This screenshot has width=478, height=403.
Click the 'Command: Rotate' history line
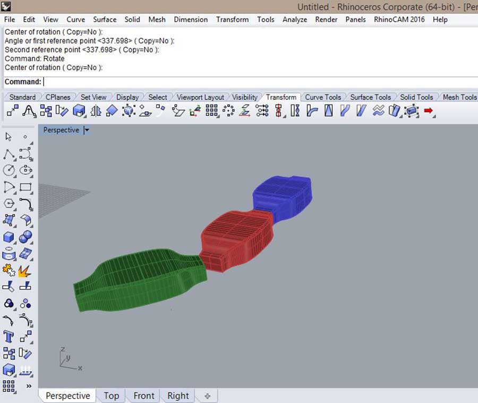click(x=35, y=58)
